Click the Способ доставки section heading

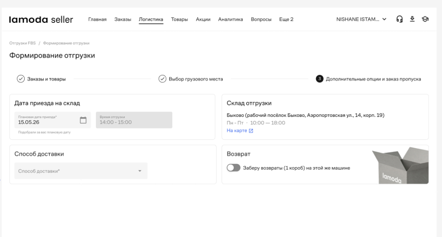pyautogui.click(x=39, y=154)
